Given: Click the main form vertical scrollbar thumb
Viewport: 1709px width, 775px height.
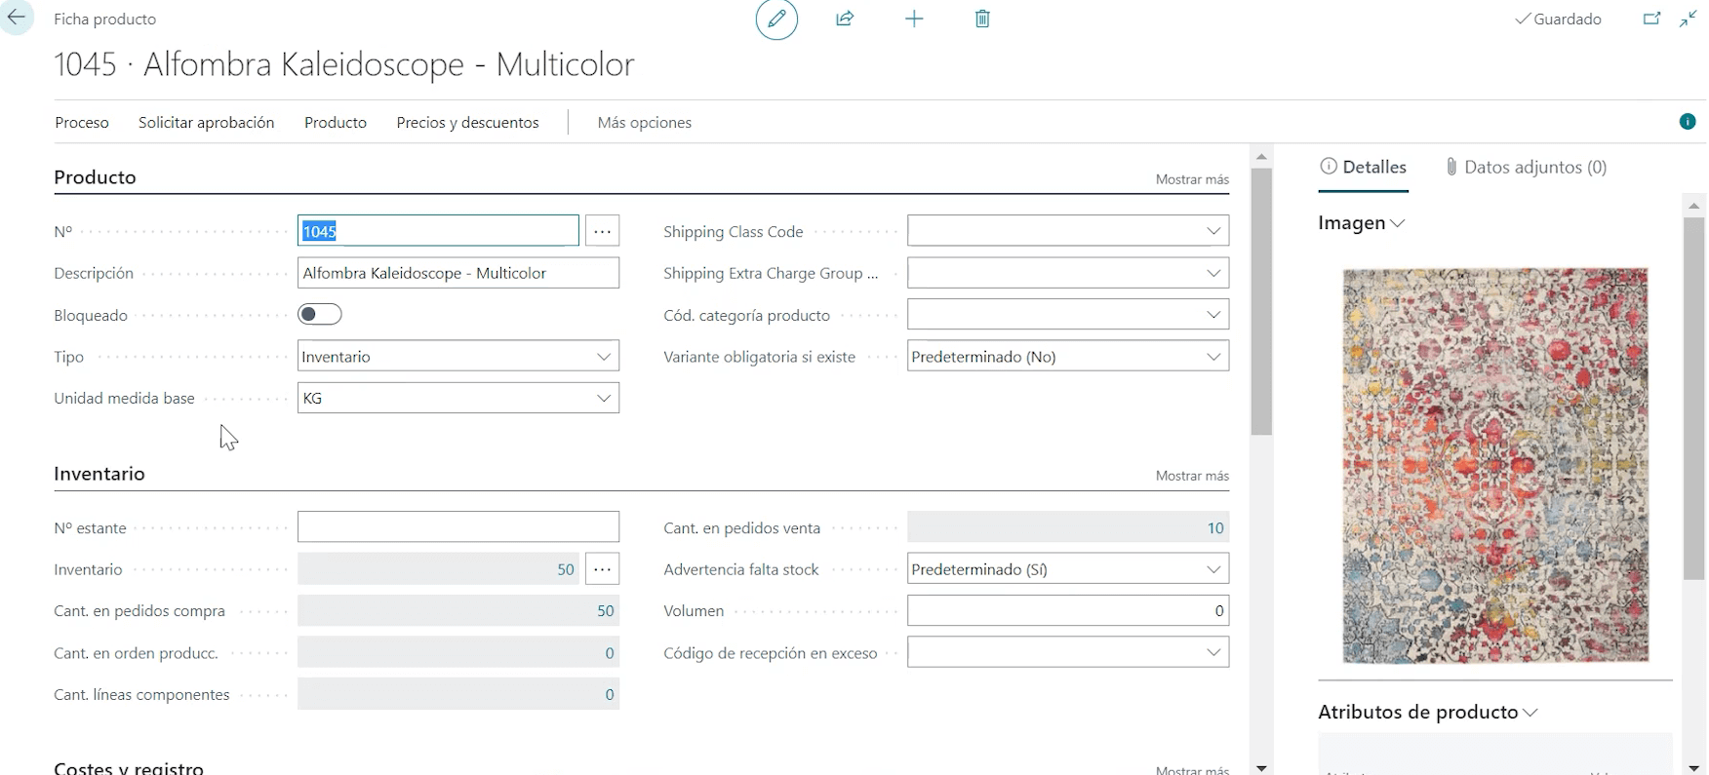Looking at the screenshot, I should click(x=1261, y=302).
